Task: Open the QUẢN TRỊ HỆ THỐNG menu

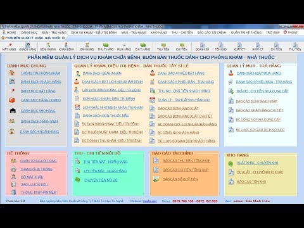Action: tap(246, 32)
